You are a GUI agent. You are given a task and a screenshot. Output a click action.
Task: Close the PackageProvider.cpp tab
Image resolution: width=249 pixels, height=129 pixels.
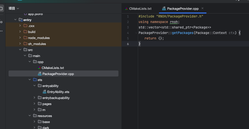point(202,8)
